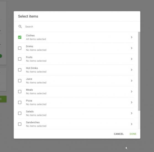This screenshot has width=154, height=152.
Task: Enable the Juice category checkbox
Action: point(20,81)
